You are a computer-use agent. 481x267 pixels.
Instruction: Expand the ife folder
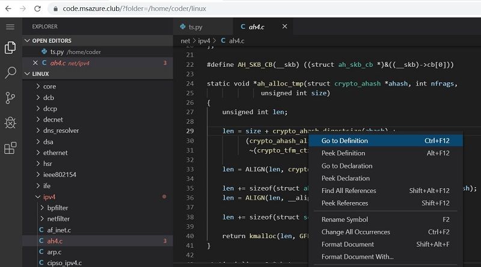38,186
